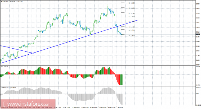The height and width of the screenshot is (109, 201).
Task: Select the R2 3.9030 resistance level label
Action: 132,8
